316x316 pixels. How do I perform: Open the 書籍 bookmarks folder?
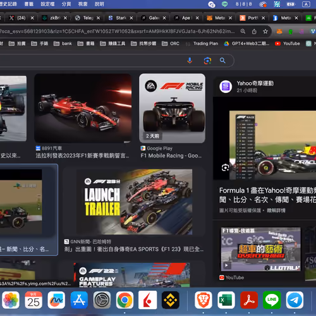[86, 44]
